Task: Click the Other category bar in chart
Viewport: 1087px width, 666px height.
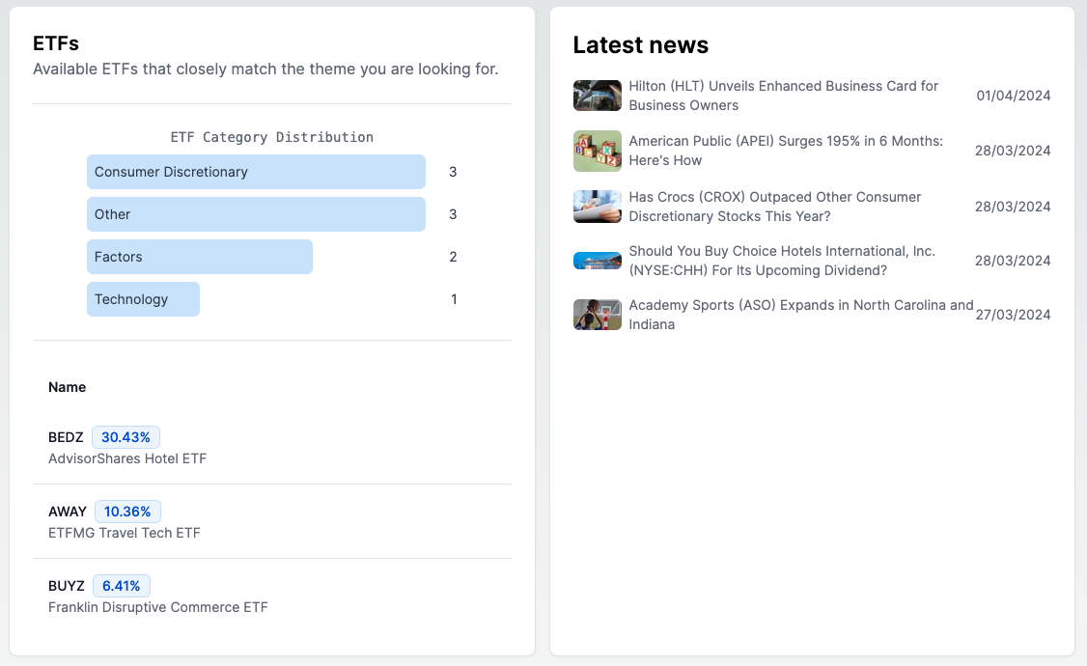Action: point(256,214)
